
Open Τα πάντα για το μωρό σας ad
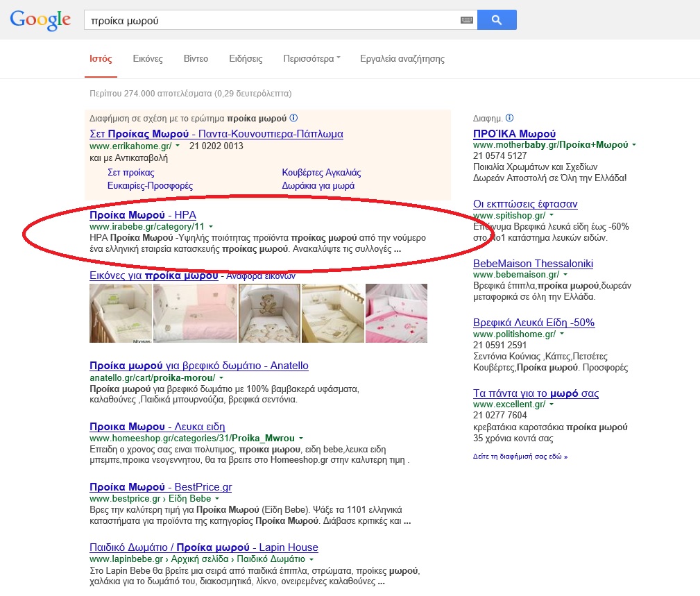[536, 393]
